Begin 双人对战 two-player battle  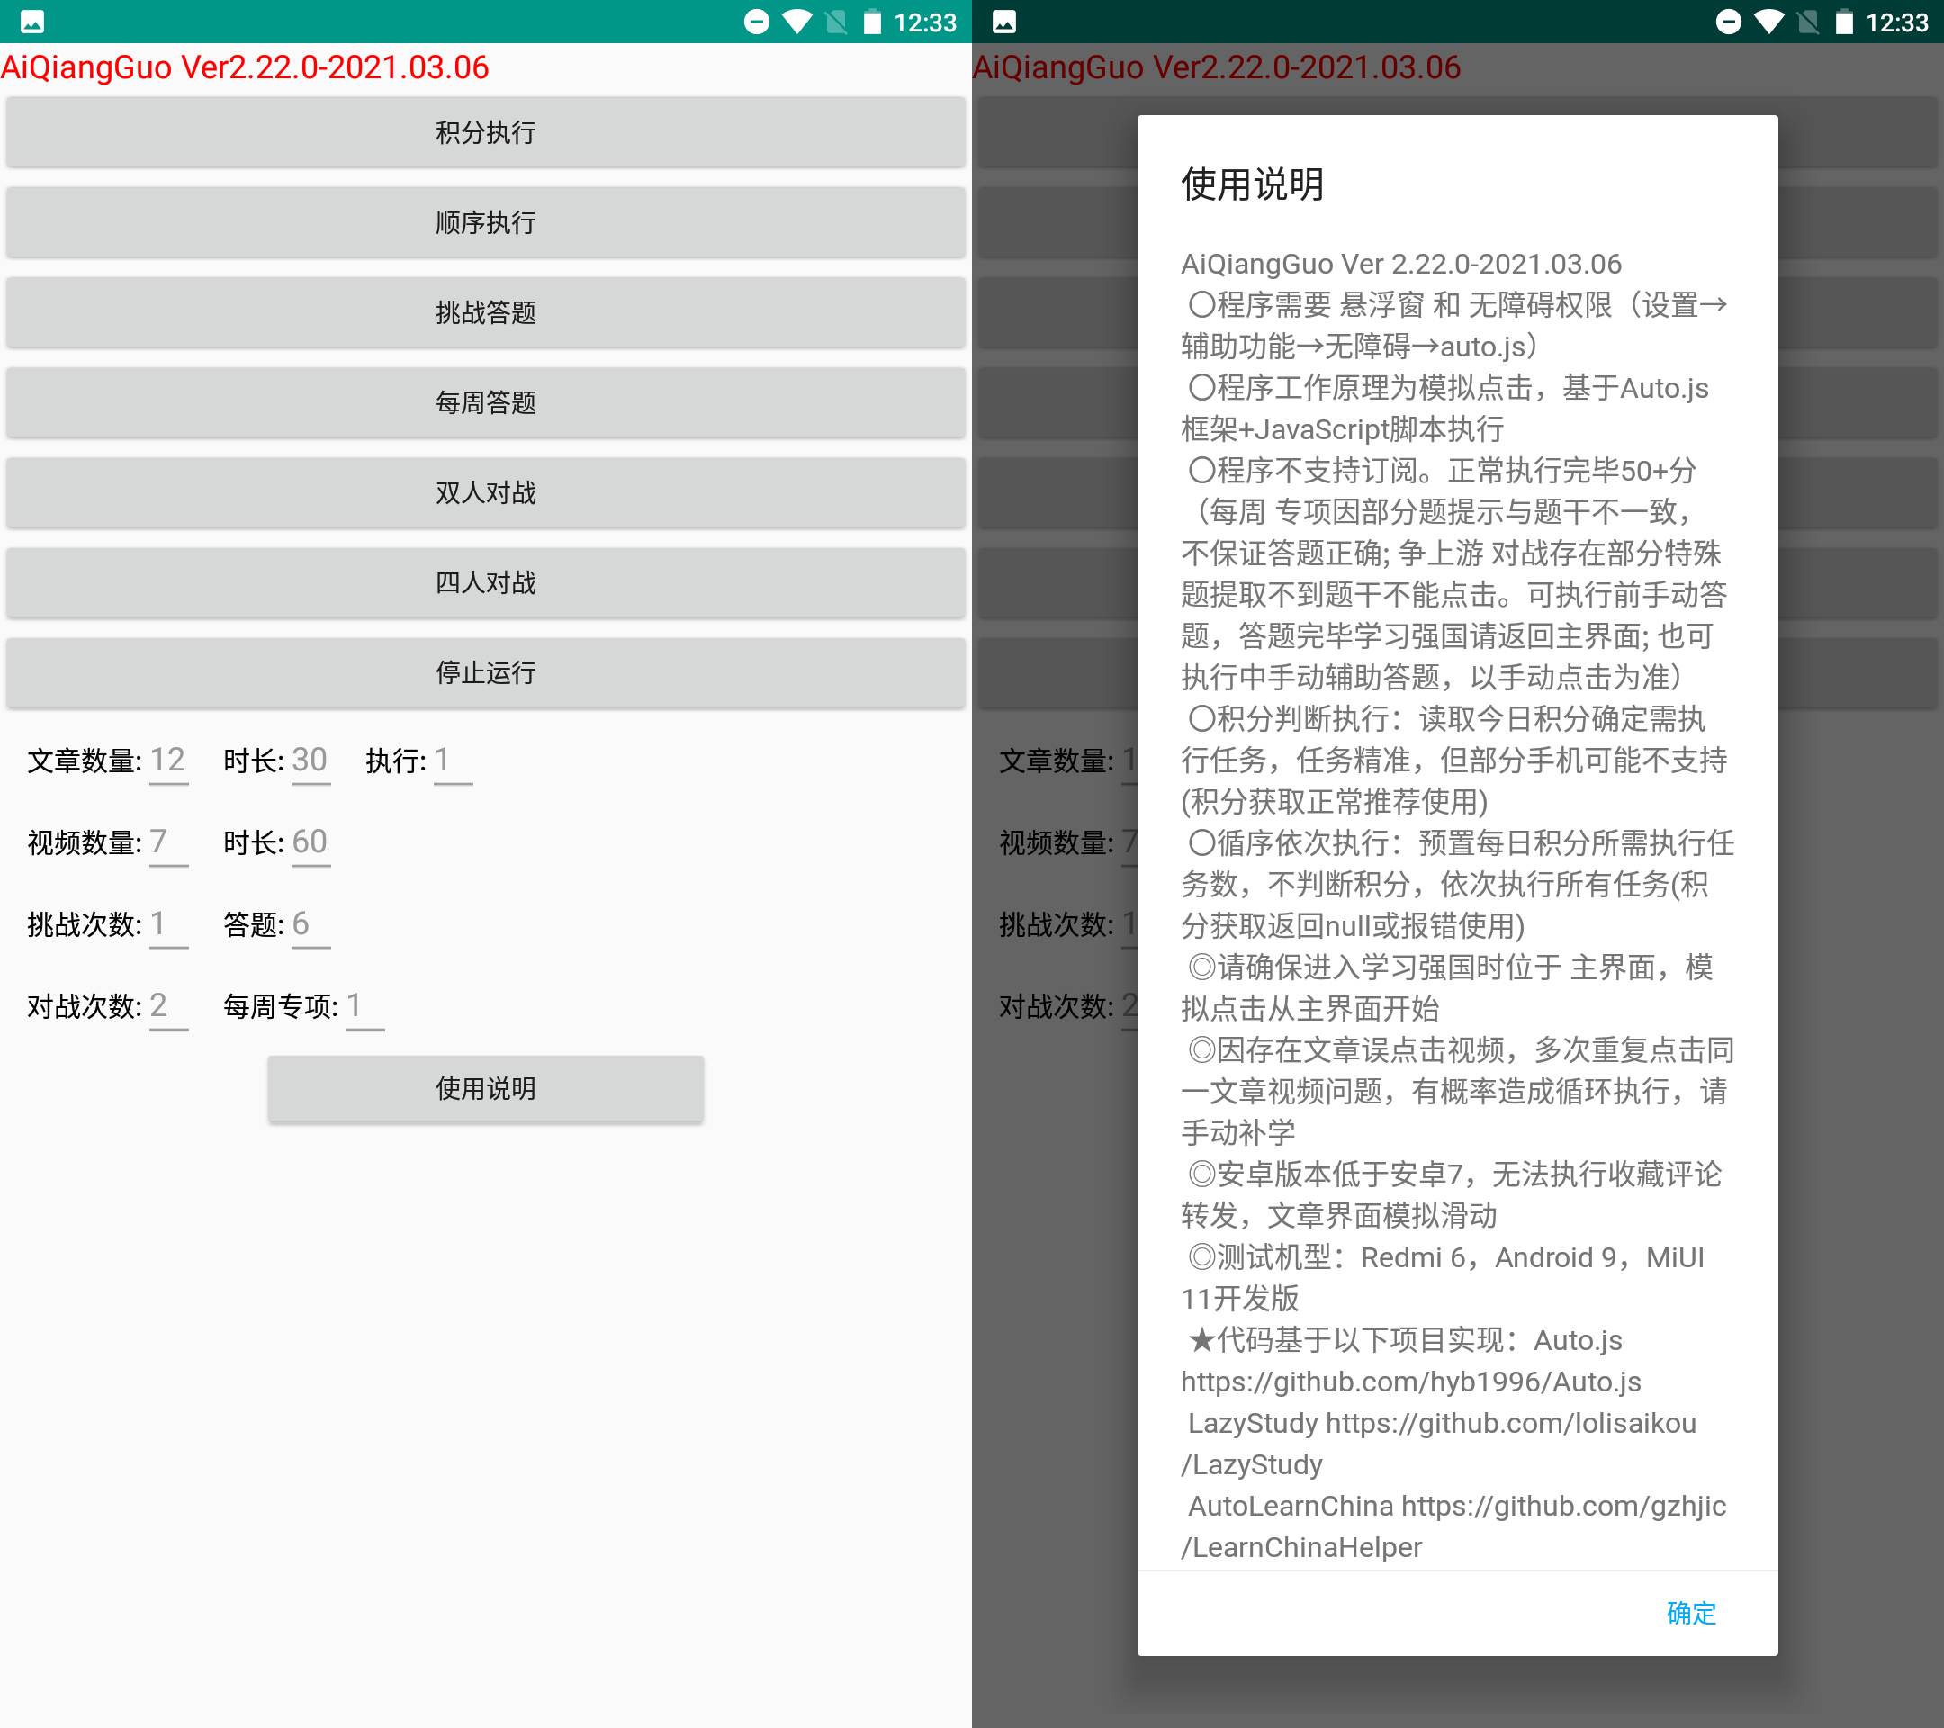click(x=484, y=491)
